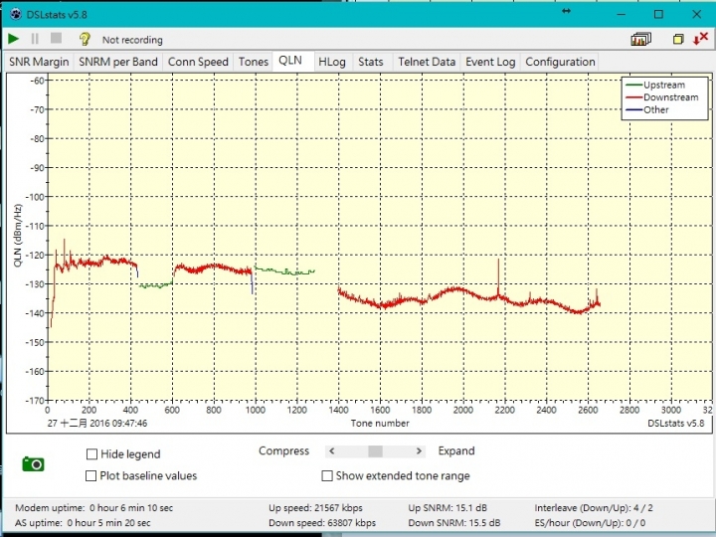Click the stacked graphs icon in the toolbar
The height and width of the screenshot is (537, 716).
click(x=640, y=39)
